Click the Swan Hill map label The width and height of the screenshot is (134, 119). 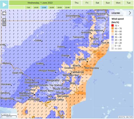[x=18, y=73]
